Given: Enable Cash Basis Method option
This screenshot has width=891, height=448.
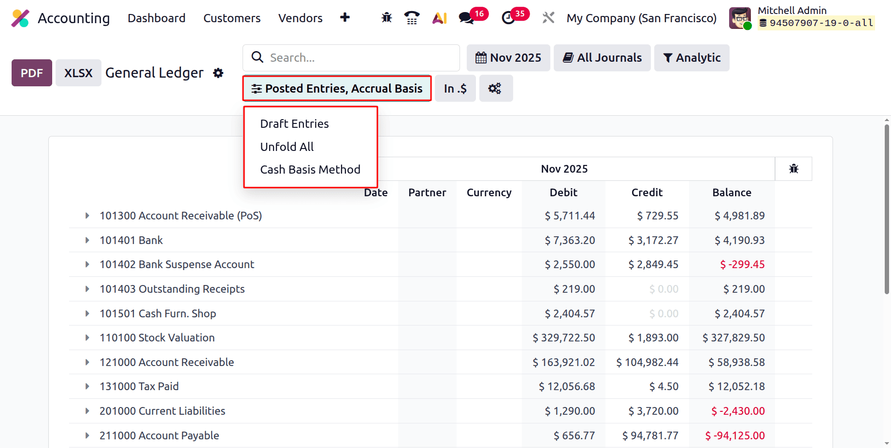Looking at the screenshot, I should 310,170.
